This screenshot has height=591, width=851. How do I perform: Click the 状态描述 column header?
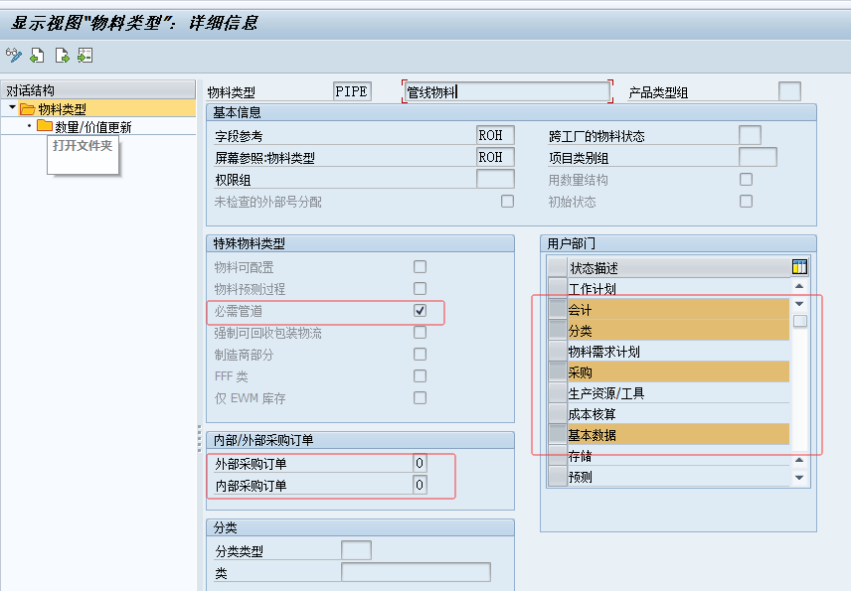[x=679, y=267]
